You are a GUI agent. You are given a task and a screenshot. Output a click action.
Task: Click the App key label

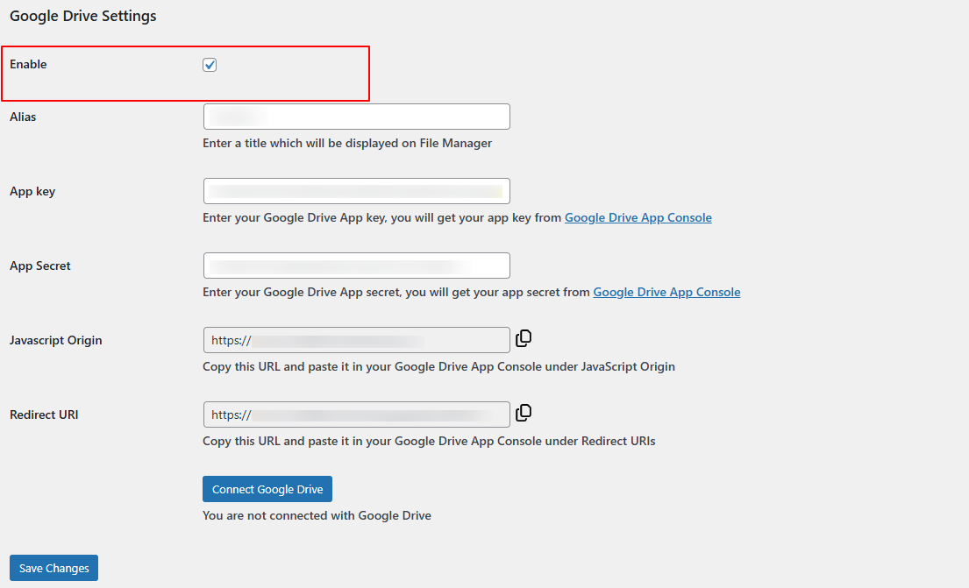[x=32, y=191]
